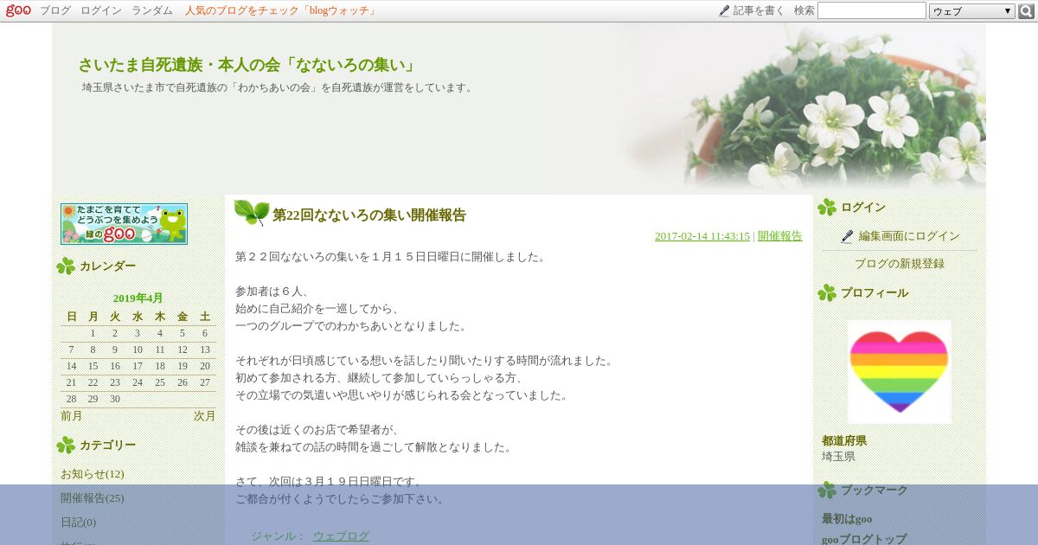Click 記事を書く link in top bar
The width and height of the screenshot is (1038, 545).
pos(759,10)
